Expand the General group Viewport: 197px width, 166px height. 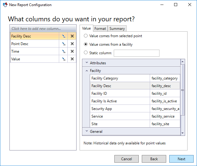coord(87,131)
